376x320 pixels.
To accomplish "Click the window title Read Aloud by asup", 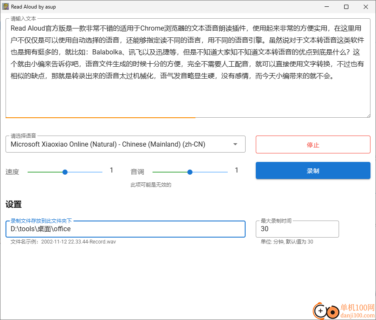I will [x=34, y=7].
